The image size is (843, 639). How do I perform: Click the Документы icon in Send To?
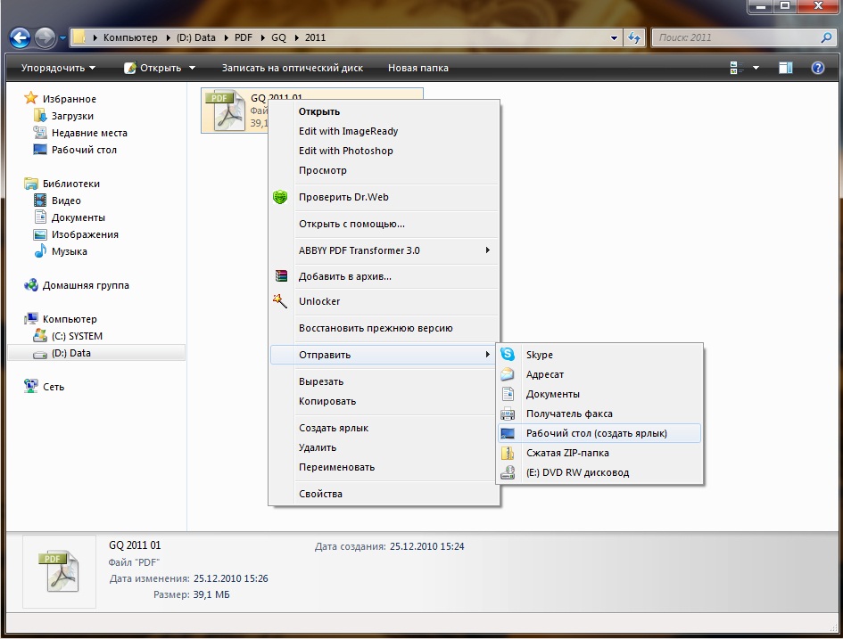pyautogui.click(x=508, y=394)
